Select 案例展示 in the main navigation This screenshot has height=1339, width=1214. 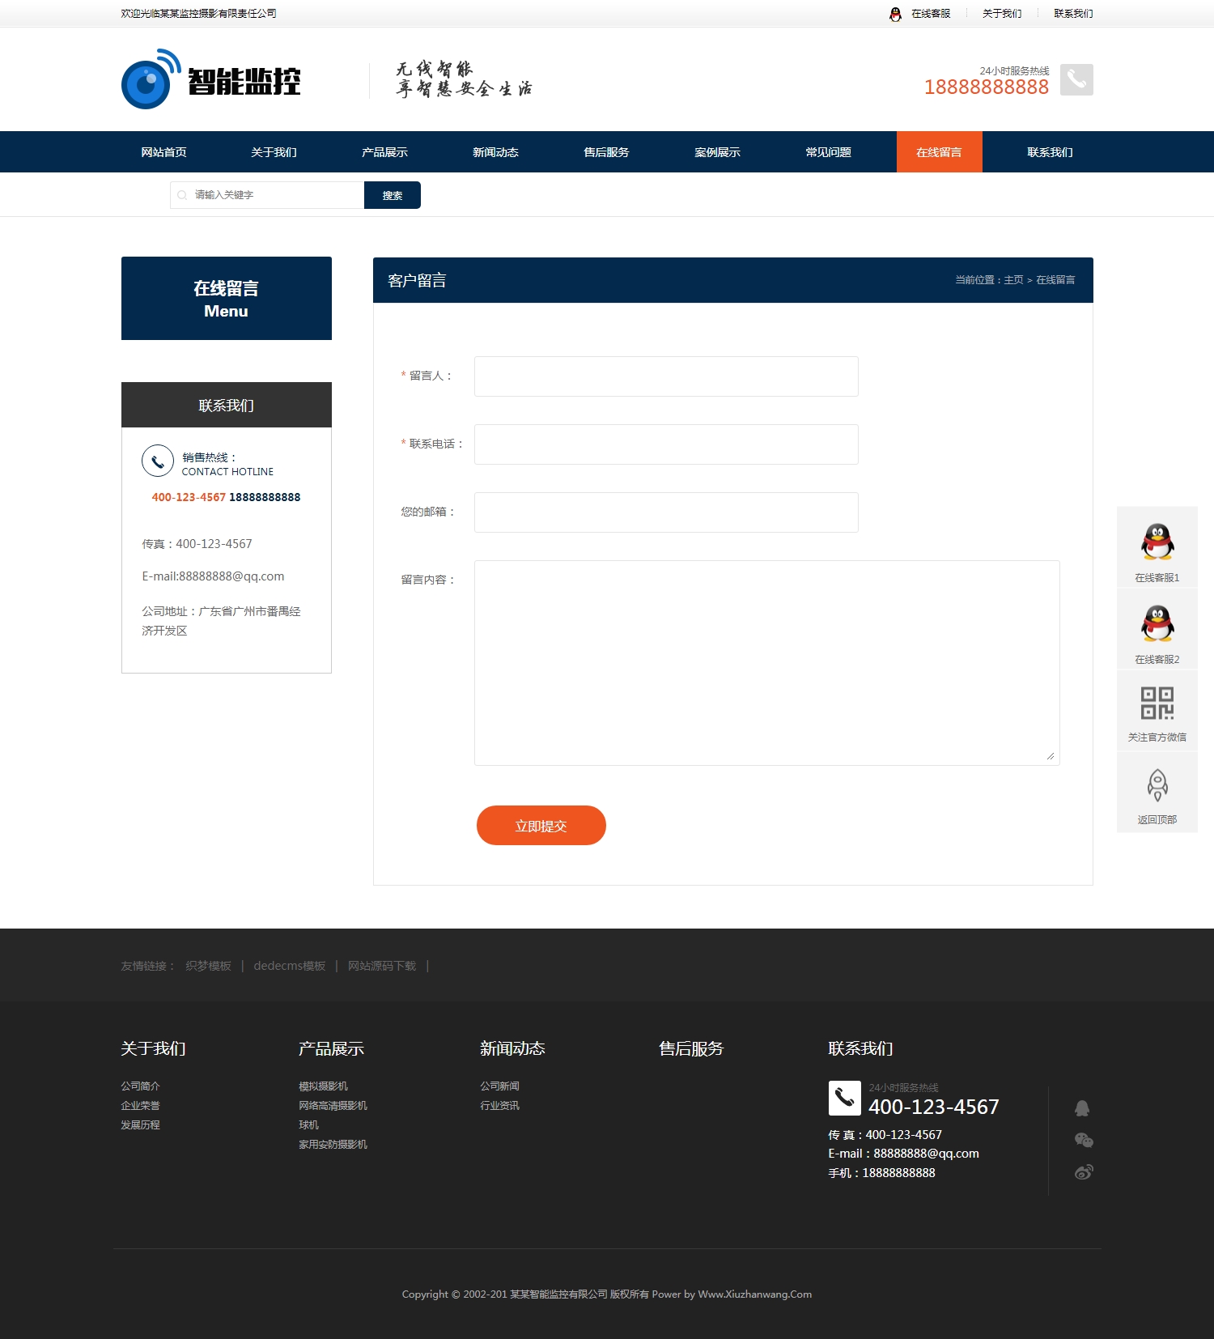tap(717, 152)
